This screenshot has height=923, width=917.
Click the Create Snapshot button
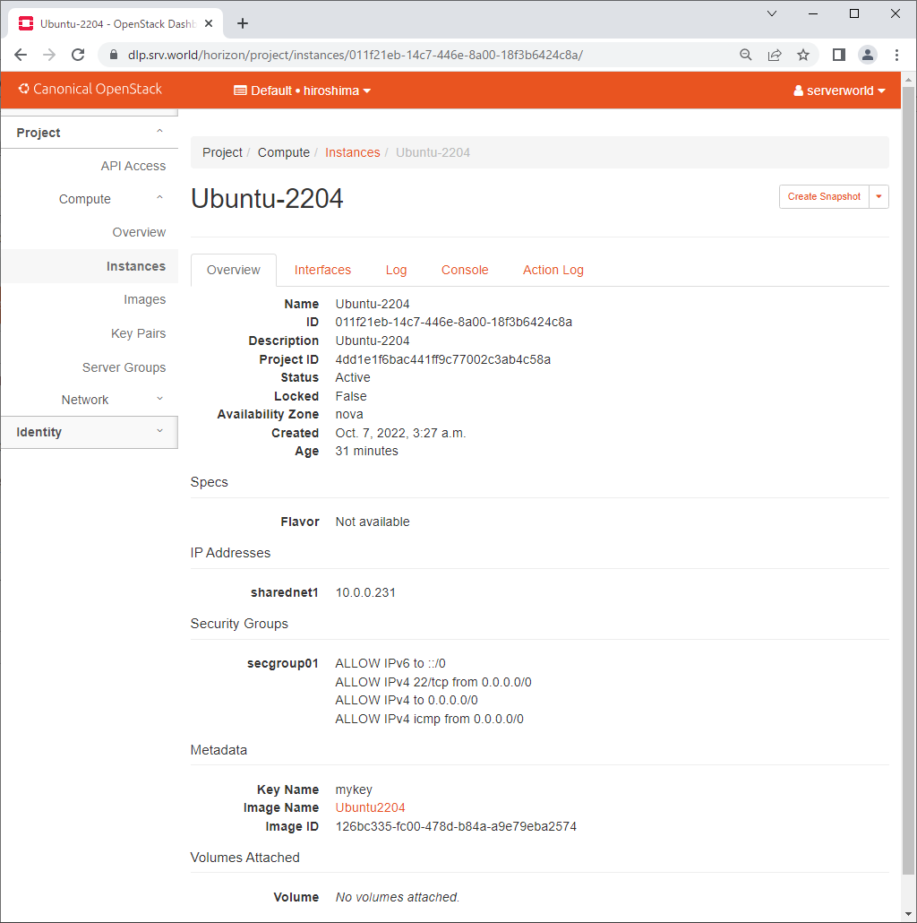[824, 196]
